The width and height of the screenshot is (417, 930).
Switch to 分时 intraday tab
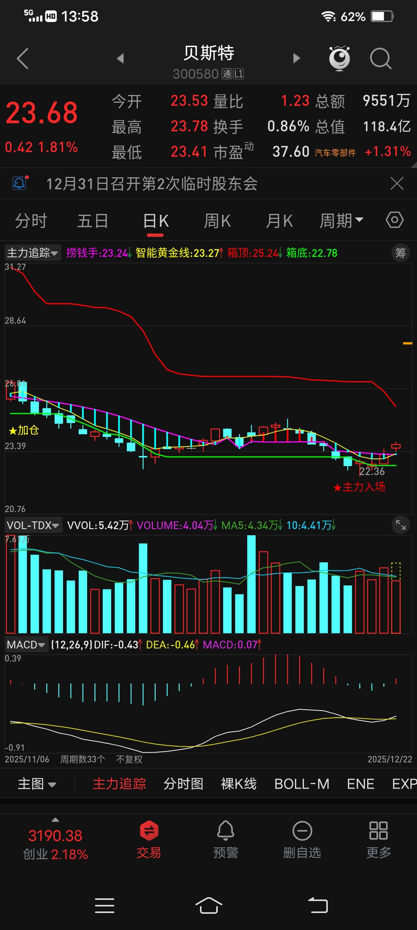31,221
